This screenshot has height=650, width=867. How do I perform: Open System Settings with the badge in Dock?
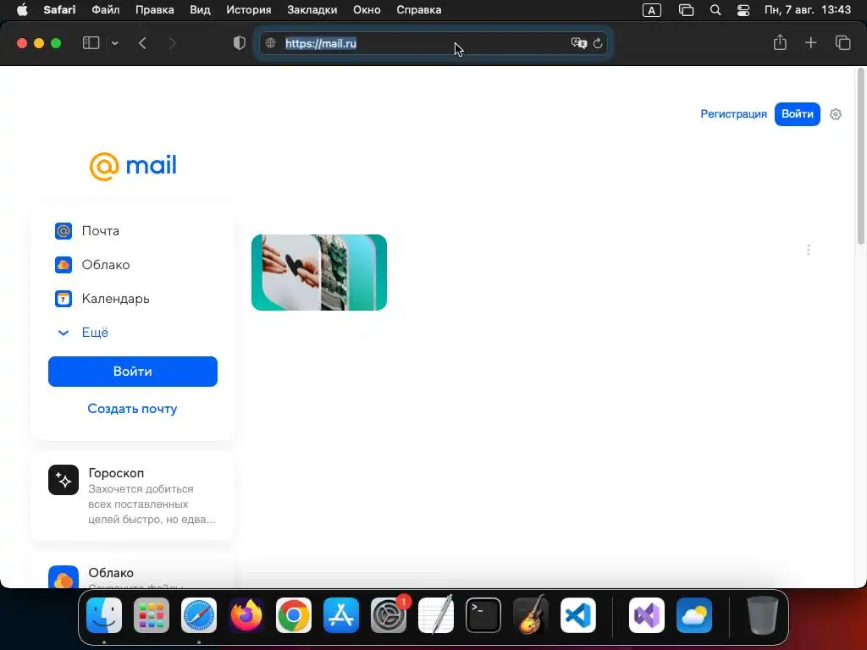coord(389,615)
